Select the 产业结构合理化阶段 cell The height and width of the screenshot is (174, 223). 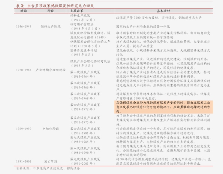point(51,70)
